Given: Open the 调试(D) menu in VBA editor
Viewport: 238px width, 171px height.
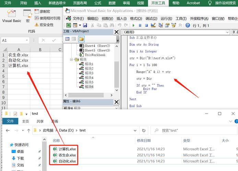Looking at the screenshot, I should [151, 18].
